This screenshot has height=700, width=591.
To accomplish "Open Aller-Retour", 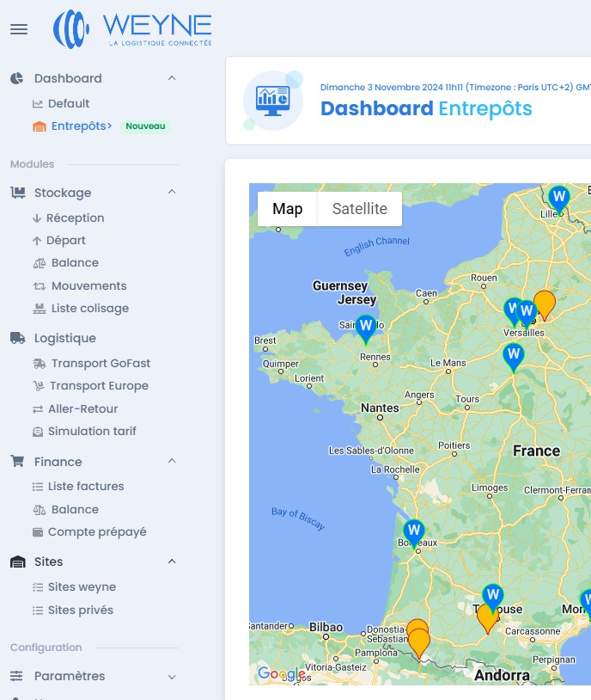I will 83,409.
